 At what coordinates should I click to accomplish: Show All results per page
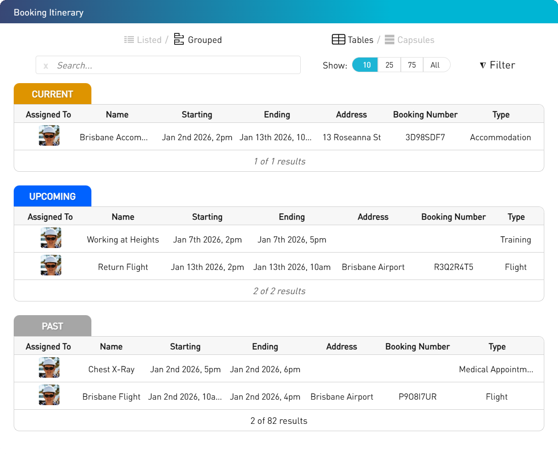tap(435, 65)
